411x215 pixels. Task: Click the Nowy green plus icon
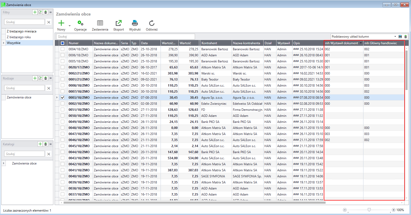pyautogui.click(x=61, y=23)
